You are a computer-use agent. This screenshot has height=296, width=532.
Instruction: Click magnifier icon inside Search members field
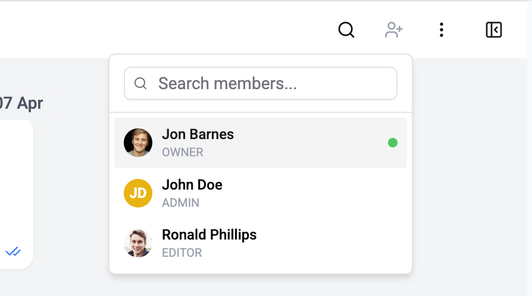140,83
